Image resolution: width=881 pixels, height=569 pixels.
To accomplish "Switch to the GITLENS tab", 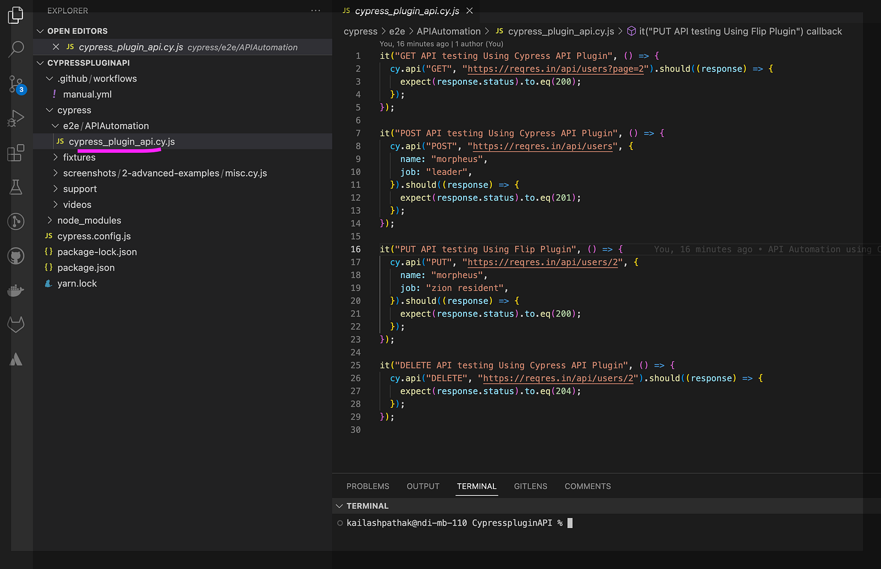I will tap(531, 487).
